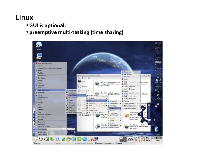The height and width of the screenshot is (153, 205).
Task: Click the Web wizard icon
Action: coord(126,126)
